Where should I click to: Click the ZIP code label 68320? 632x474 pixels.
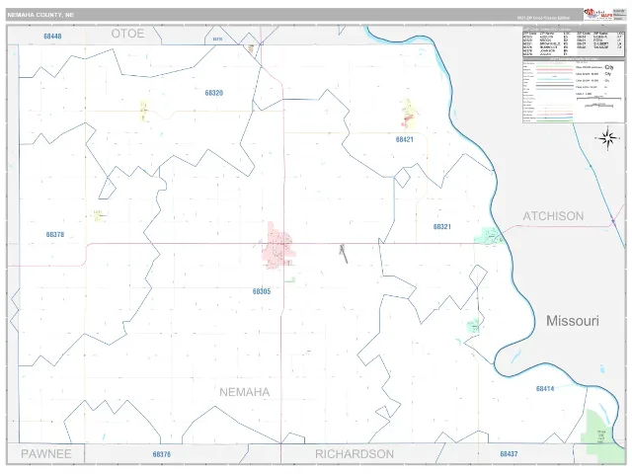tap(214, 93)
